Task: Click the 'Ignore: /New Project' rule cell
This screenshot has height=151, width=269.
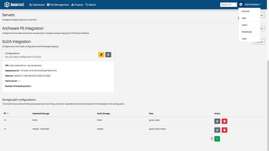Action: tap(158, 129)
